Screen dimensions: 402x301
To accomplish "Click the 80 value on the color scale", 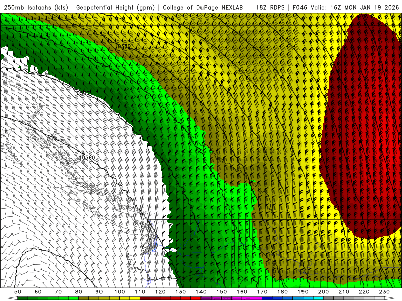I will [79, 292].
